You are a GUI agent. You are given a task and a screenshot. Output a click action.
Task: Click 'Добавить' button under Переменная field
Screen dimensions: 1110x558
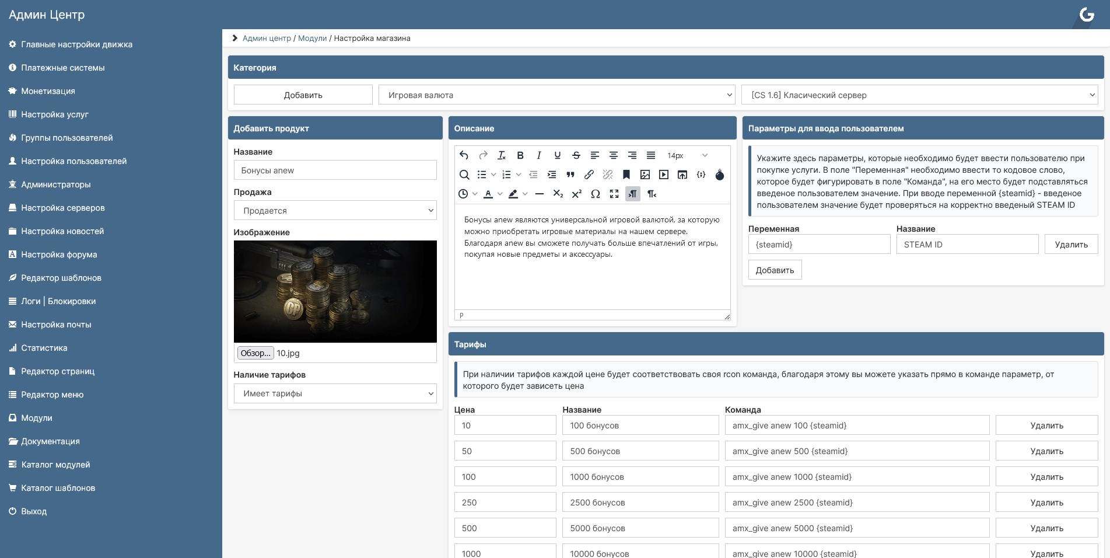click(x=775, y=270)
